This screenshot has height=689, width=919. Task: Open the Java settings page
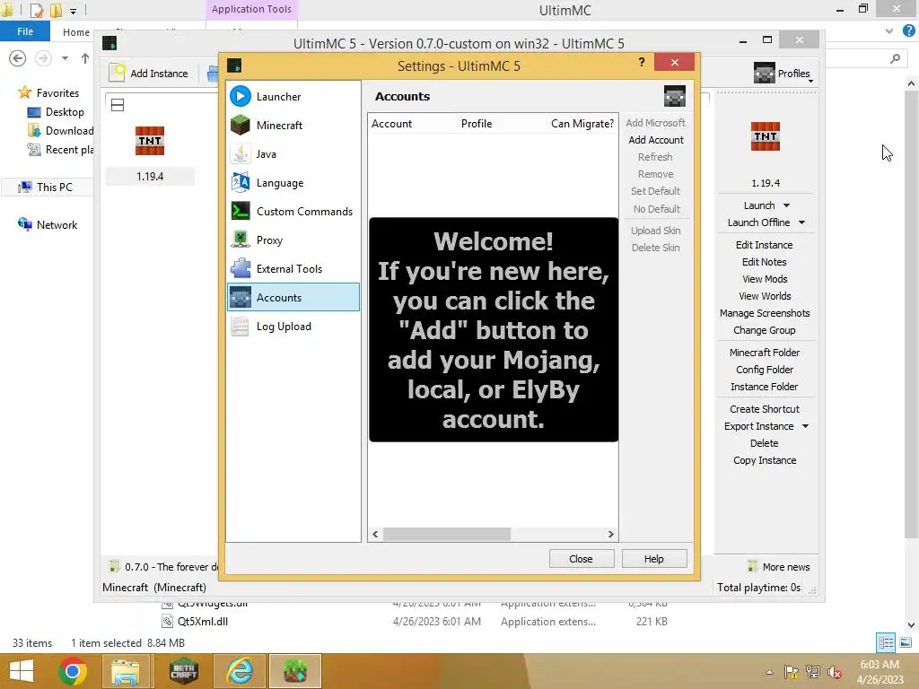pyautogui.click(x=293, y=153)
